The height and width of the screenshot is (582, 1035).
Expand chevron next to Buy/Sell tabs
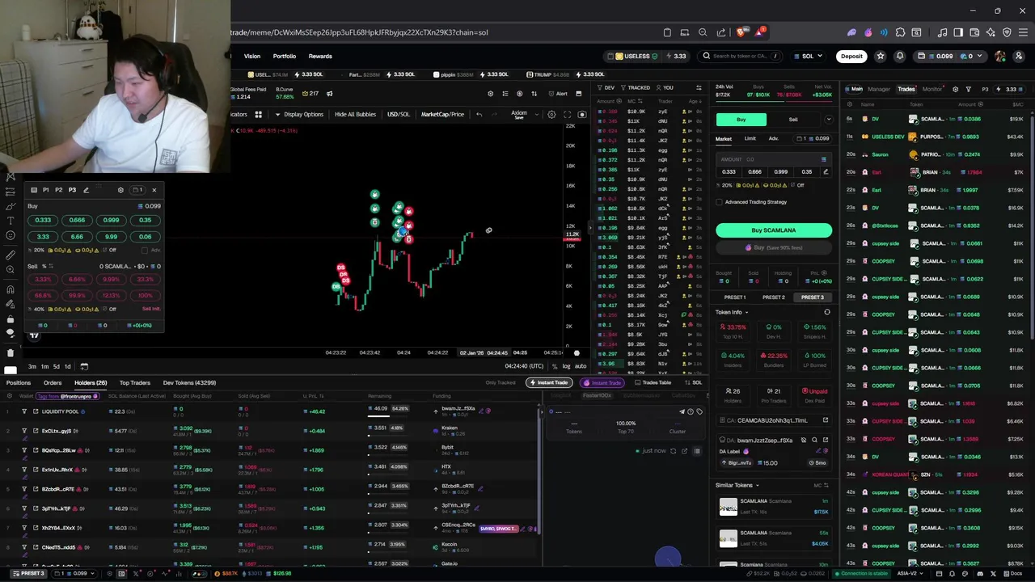click(828, 120)
